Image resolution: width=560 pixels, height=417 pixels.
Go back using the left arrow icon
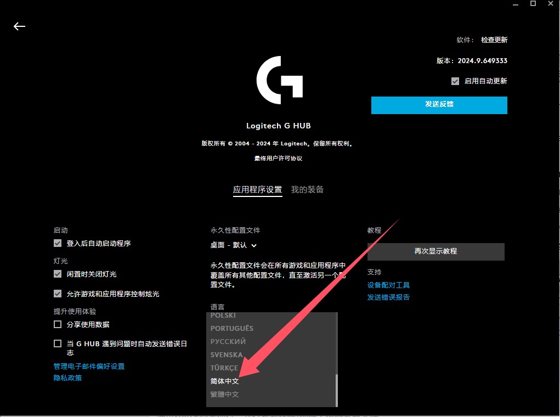tap(19, 26)
